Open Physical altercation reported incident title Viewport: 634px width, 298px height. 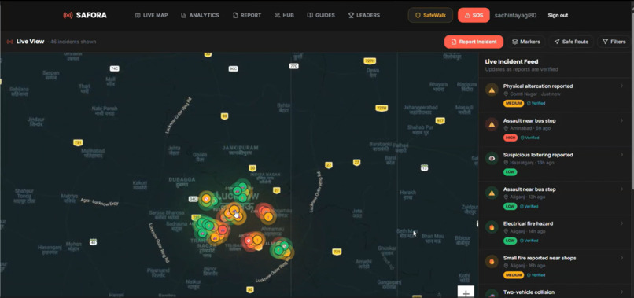[538, 86]
